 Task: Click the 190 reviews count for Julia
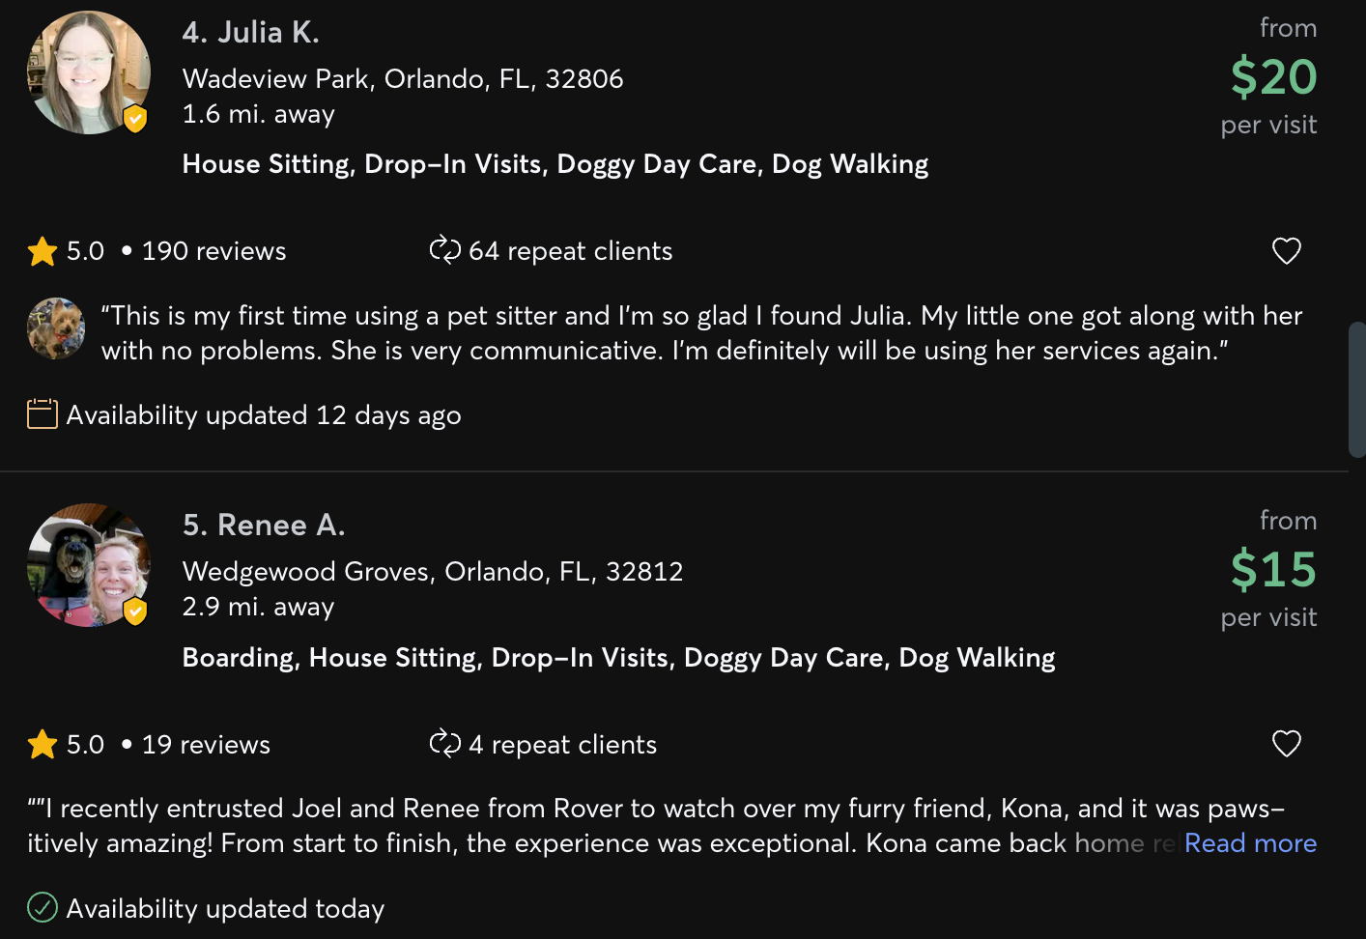tap(213, 250)
